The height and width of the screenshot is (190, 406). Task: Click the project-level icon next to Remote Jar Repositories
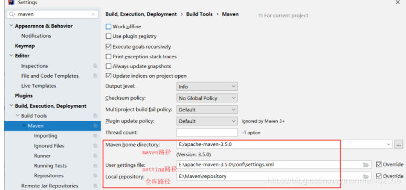pyautogui.click(x=95, y=186)
